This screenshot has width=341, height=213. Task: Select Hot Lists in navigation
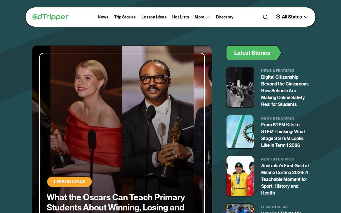(180, 17)
